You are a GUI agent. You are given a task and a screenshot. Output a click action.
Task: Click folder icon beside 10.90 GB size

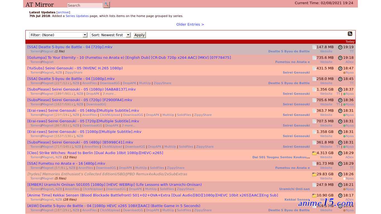pyautogui.click(x=314, y=196)
